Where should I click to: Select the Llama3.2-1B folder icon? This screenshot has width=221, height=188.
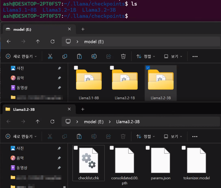[x=125, y=80]
